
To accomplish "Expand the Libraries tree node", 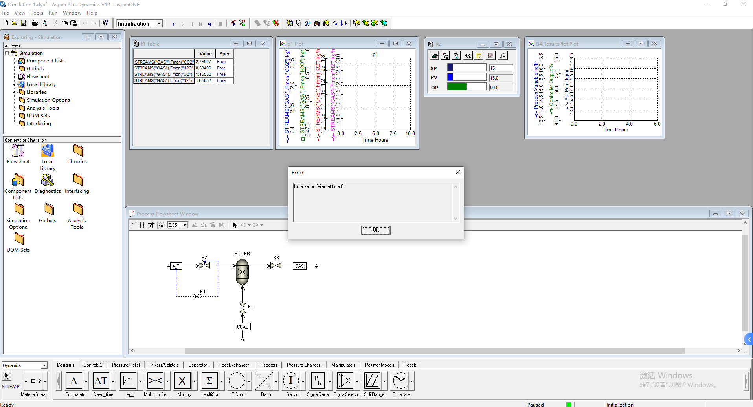I will [14, 92].
